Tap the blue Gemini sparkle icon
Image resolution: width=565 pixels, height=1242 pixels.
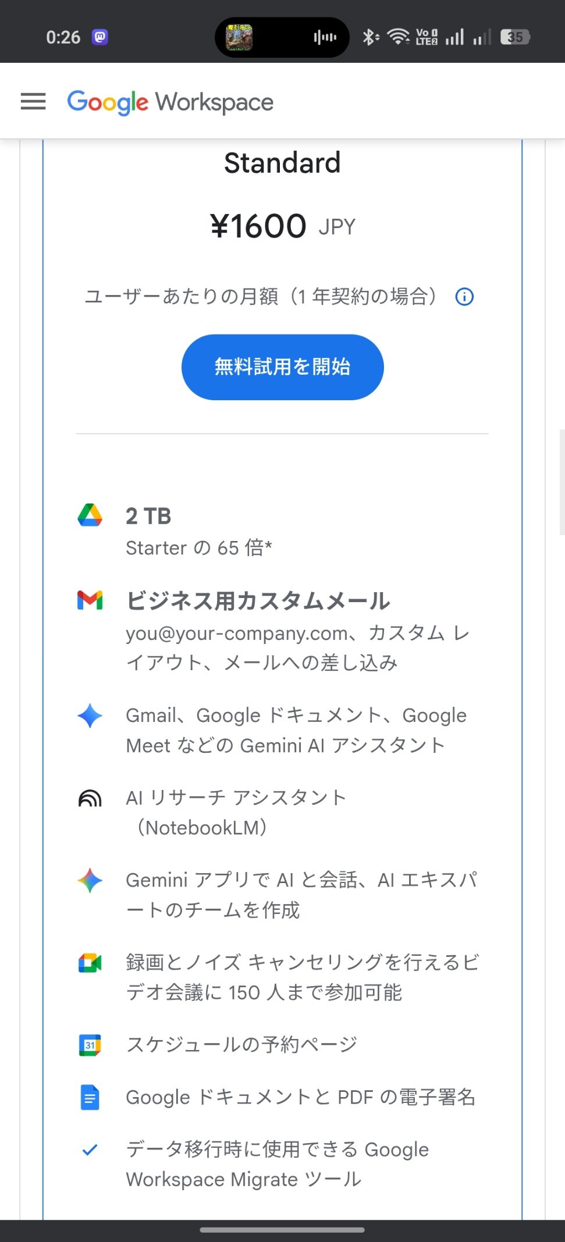pos(90,716)
